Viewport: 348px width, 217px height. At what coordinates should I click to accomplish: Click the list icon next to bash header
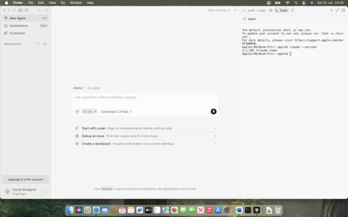245,19
